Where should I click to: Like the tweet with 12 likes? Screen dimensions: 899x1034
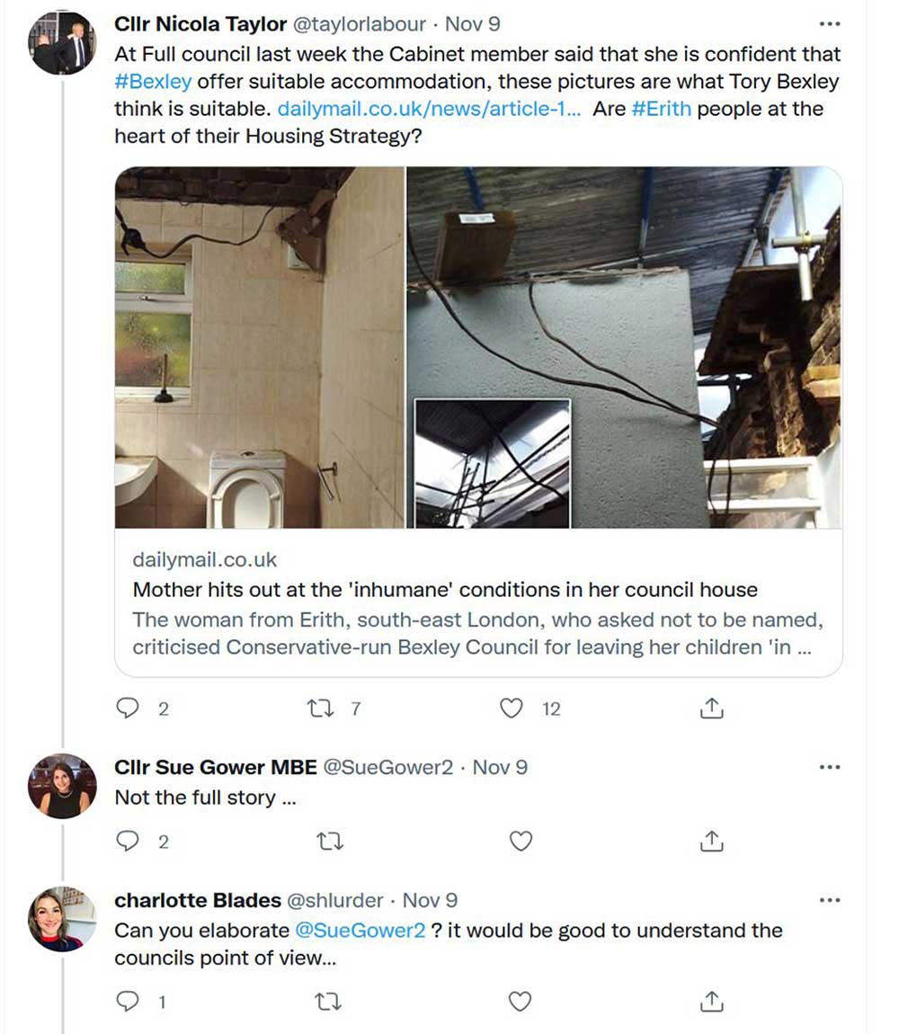point(512,709)
